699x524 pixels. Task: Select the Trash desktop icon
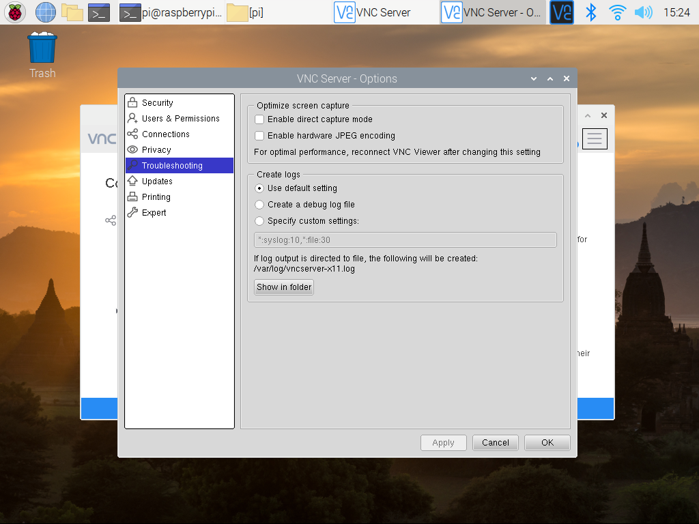tap(42, 56)
